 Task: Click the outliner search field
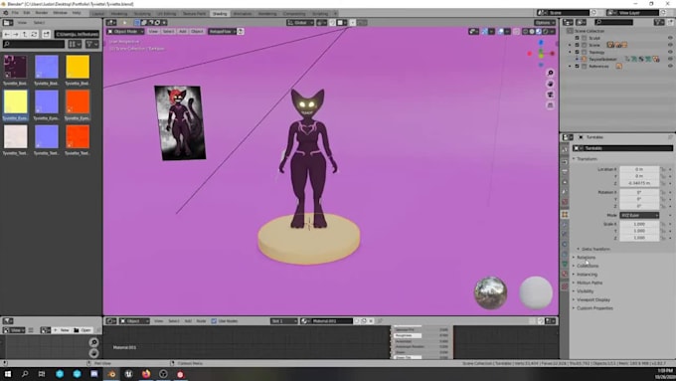[614, 22]
